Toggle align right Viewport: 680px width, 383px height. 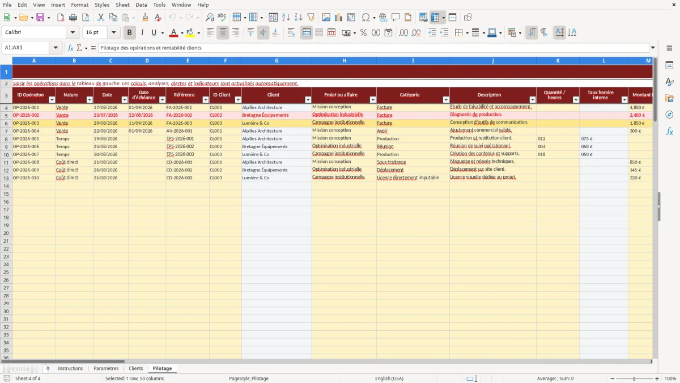[235, 33]
